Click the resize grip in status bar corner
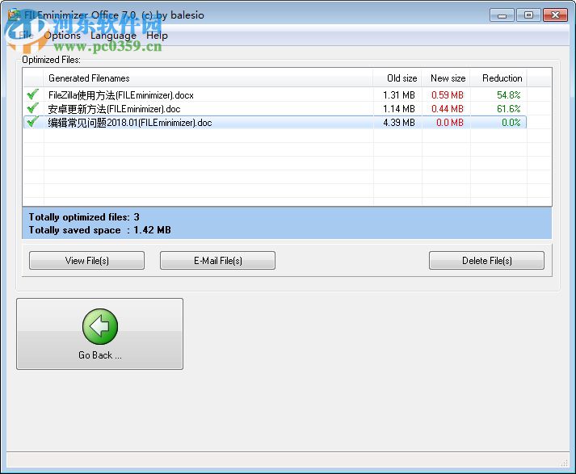The image size is (576, 474). point(564,464)
